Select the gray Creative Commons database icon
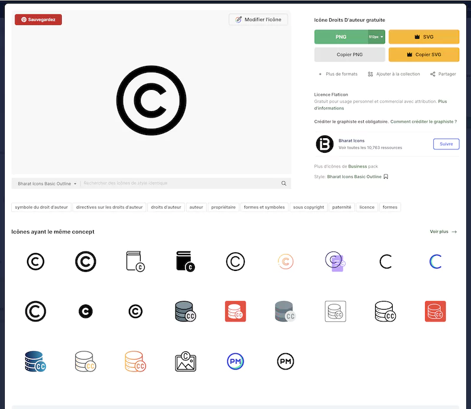The width and height of the screenshot is (471, 409). point(285,311)
